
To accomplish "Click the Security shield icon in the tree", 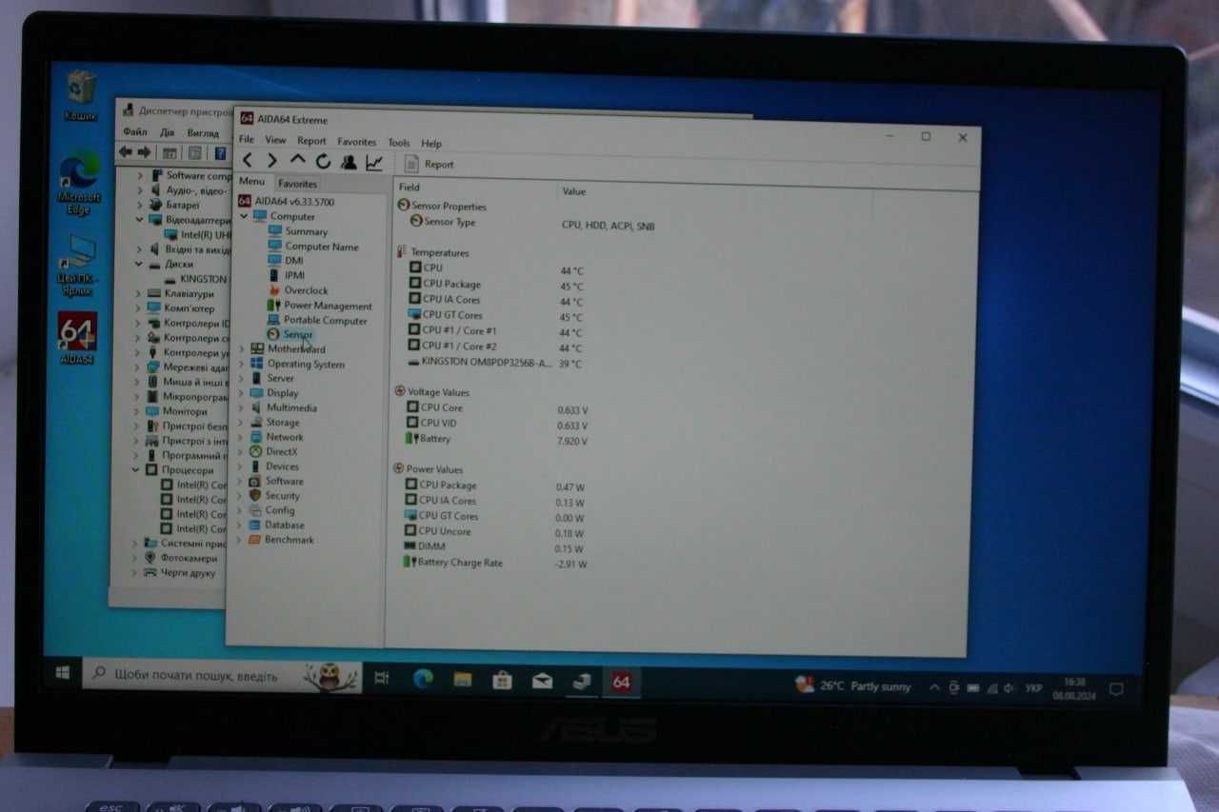I will (x=255, y=495).
